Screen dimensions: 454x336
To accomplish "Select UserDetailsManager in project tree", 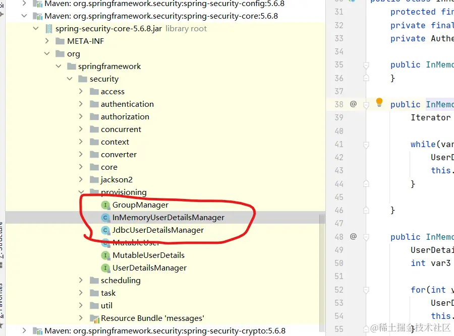I will [x=149, y=268].
